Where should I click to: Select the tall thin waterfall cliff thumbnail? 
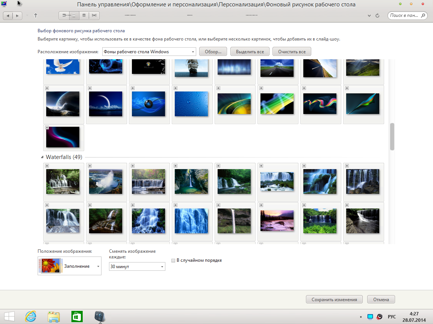pyautogui.click(x=234, y=221)
